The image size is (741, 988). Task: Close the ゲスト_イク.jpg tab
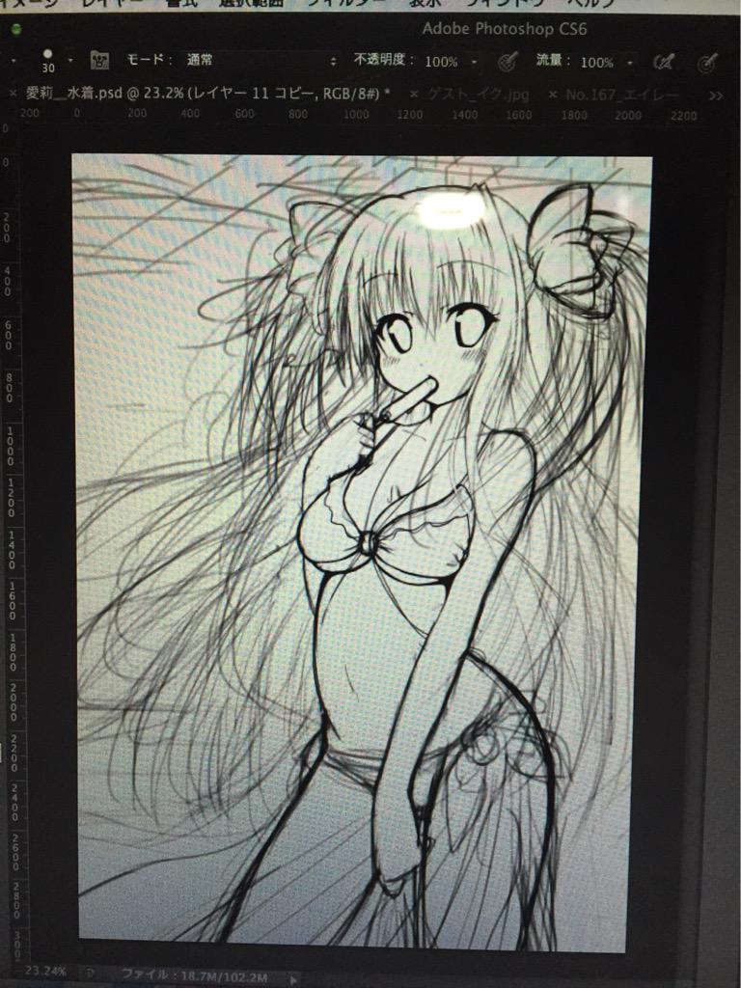click(x=414, y=94)
